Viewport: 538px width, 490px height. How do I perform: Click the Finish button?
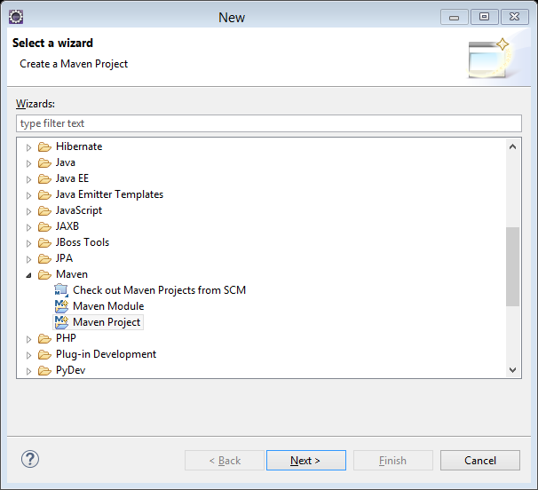pos(393,460)
